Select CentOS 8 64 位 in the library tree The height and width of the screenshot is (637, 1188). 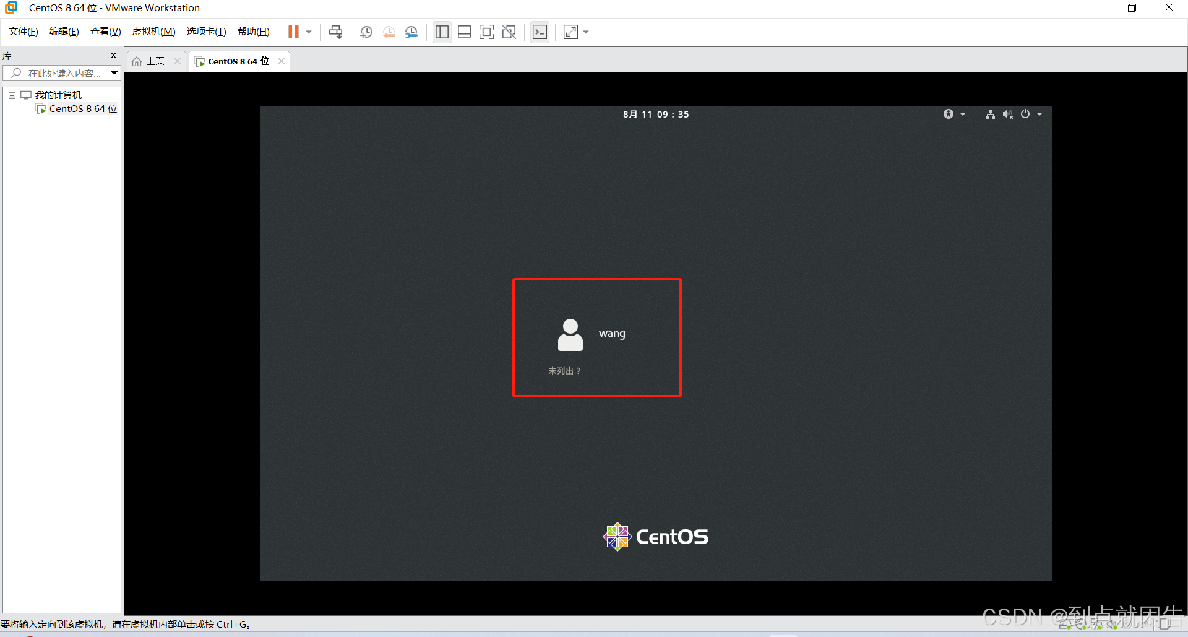click(83, 108)
